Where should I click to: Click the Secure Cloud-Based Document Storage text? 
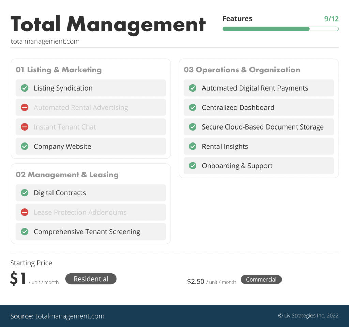pos(263,127)
